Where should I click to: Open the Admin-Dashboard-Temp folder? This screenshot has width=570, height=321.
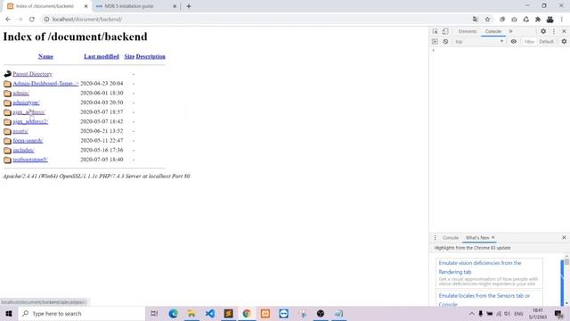point(45,83)
